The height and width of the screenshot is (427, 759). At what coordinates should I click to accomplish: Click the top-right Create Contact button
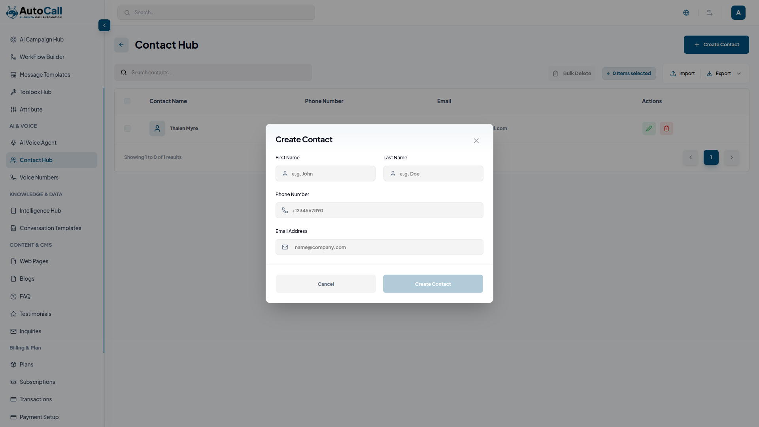(x=716, y=45)
